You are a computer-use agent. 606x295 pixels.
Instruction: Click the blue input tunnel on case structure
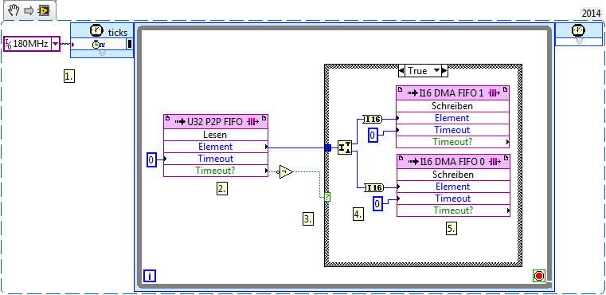click(328, 147)
